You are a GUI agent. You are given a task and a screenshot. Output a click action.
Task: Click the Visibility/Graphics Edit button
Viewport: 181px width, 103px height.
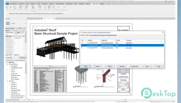tap(19, 32)
